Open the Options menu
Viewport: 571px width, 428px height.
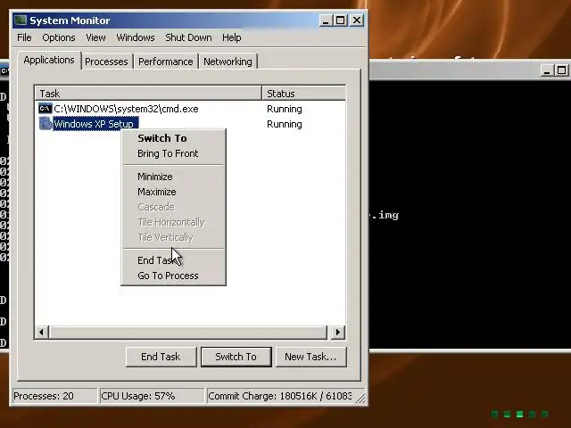tap(59, 37)
